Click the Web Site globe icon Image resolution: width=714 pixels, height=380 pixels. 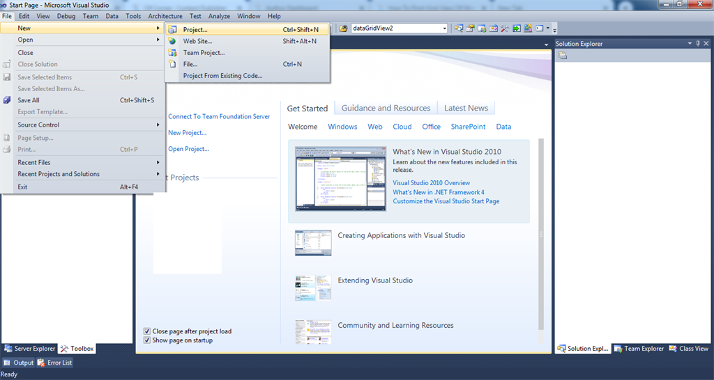point(172,41)
